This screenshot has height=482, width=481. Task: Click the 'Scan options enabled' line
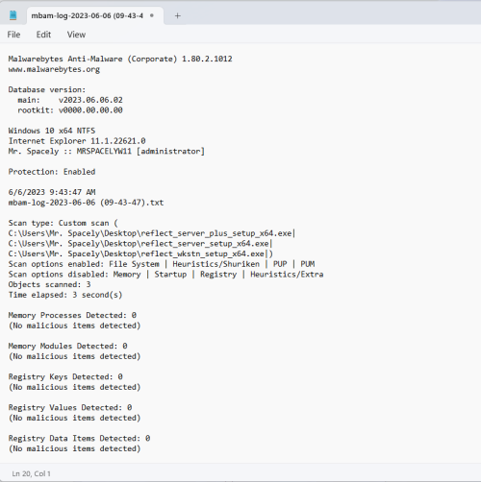[162, 264]
